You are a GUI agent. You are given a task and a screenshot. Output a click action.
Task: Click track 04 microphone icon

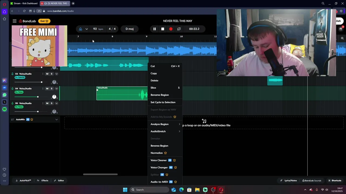pyautogui.click(x=12, y=89)
